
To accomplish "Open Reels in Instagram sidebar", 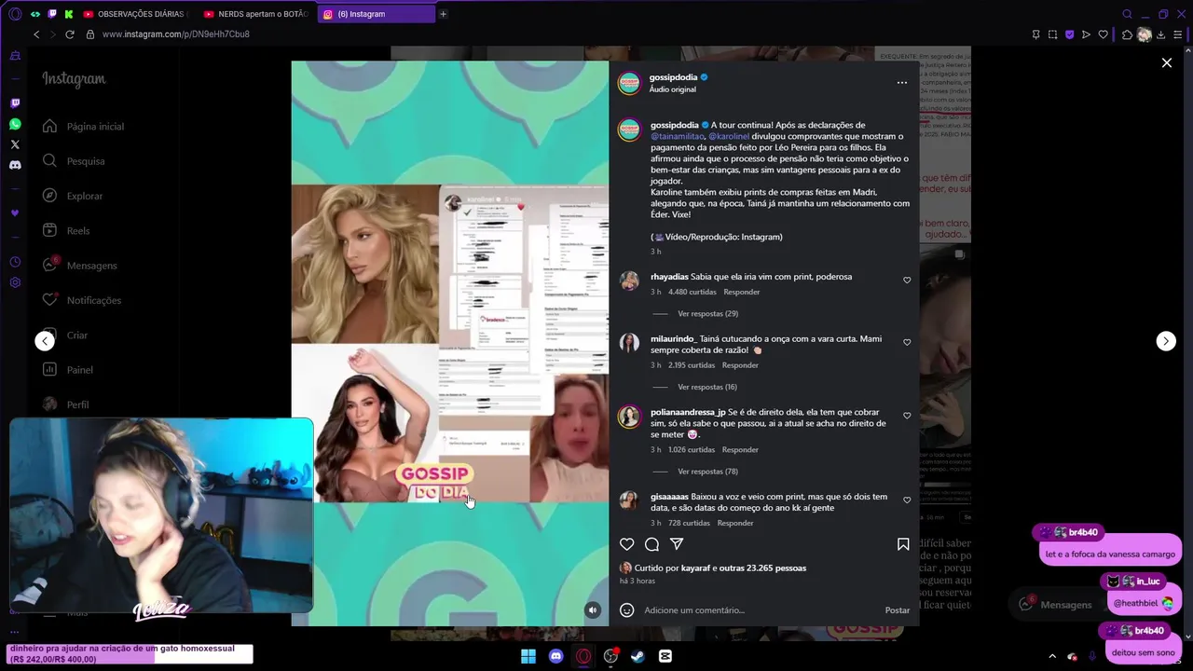I will [66, 231].
